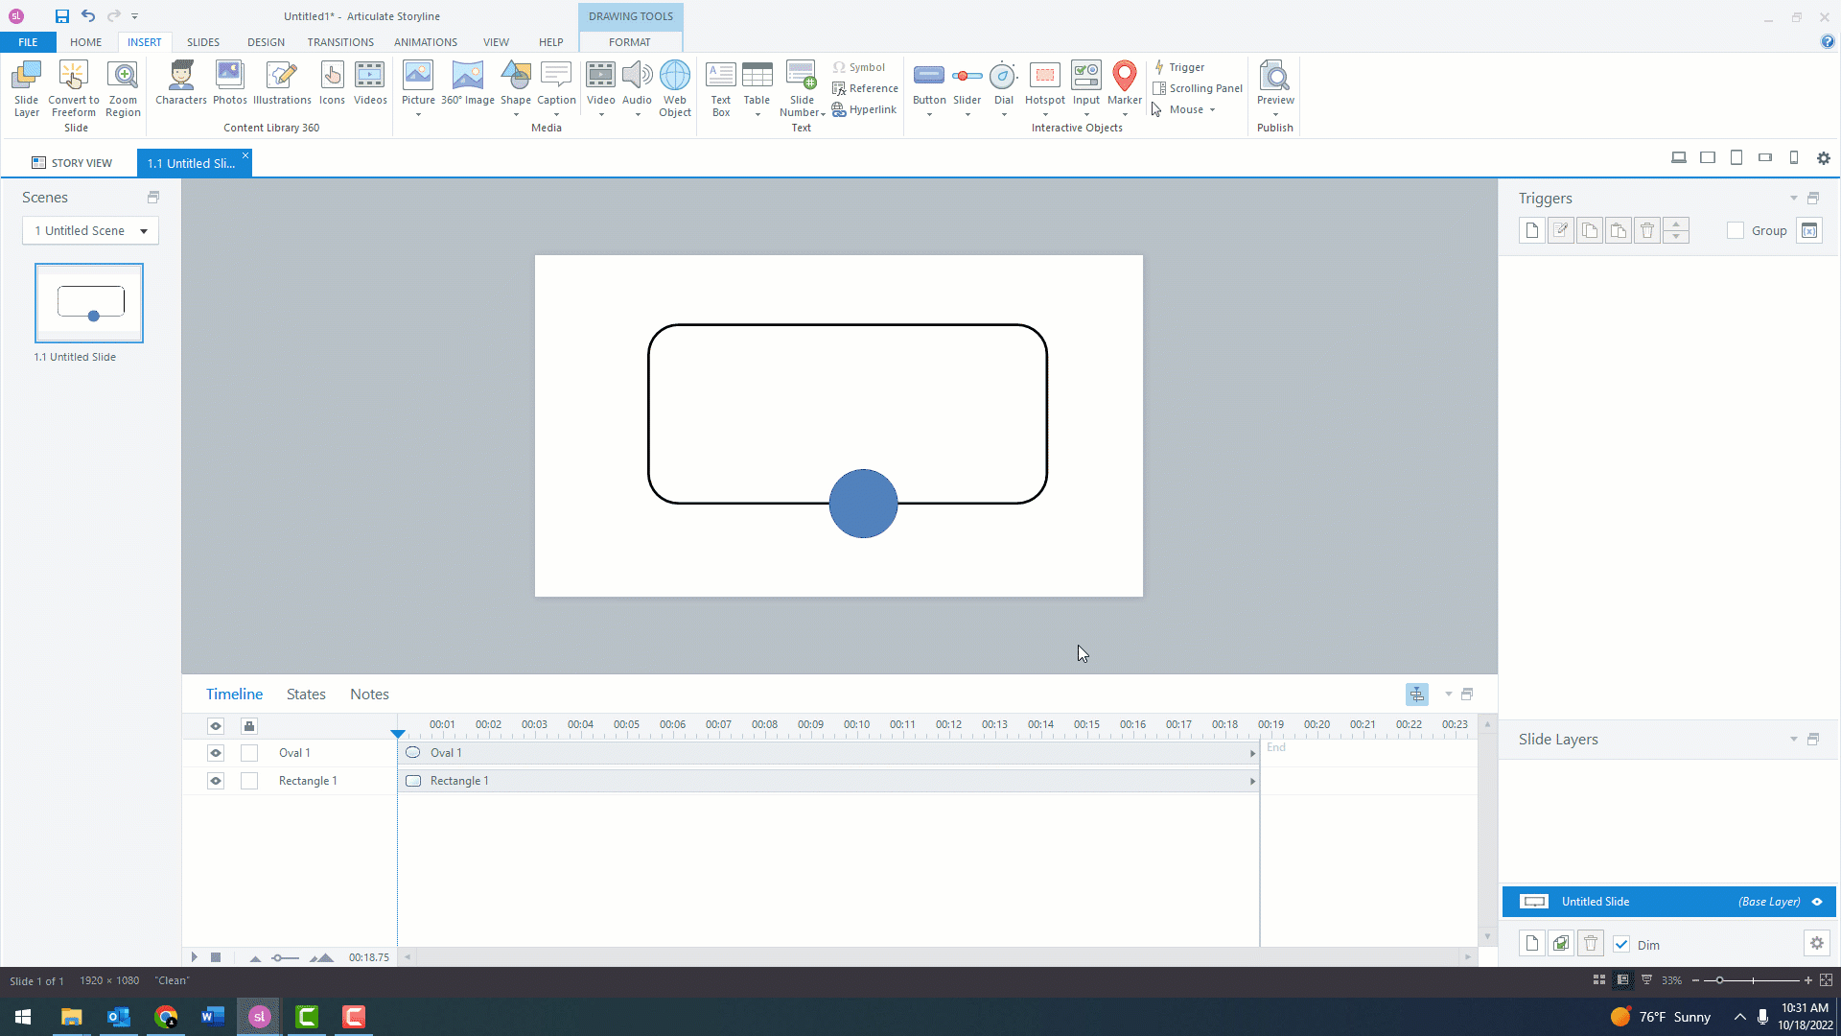This screenshot has height=1036, width=1841.
Task: Insert a Marker interactive object
Action: (1124, 86)
